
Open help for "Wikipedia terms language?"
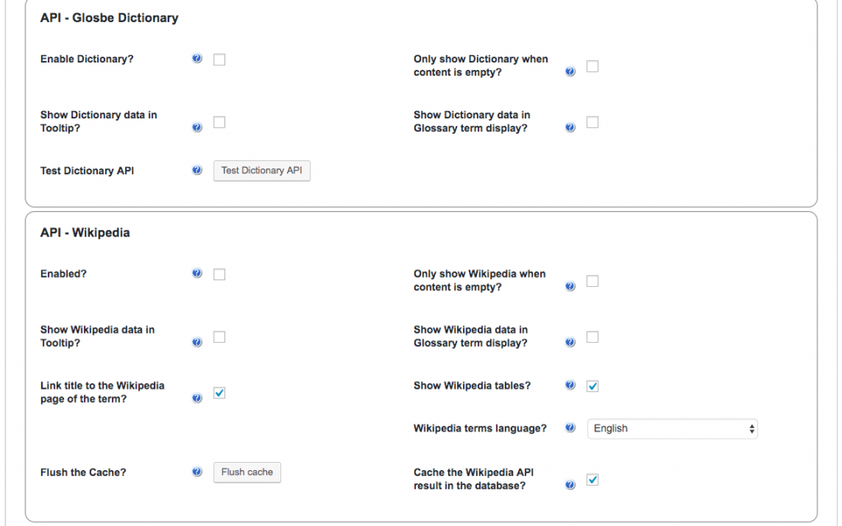coord(570,427)
